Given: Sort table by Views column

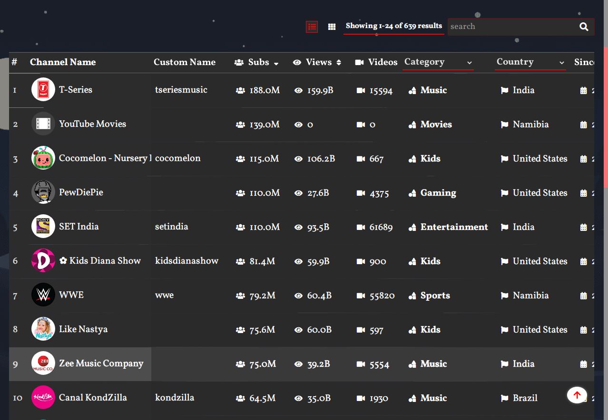Looking at the screenshot, I should [x=318, y=62].
